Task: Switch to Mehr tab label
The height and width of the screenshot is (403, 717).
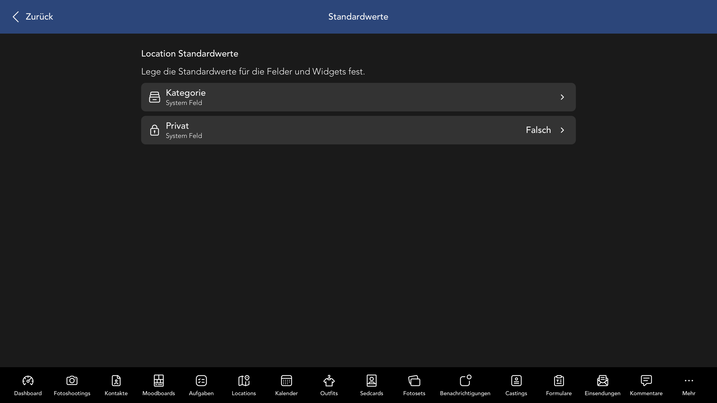Action: [689, 393]
